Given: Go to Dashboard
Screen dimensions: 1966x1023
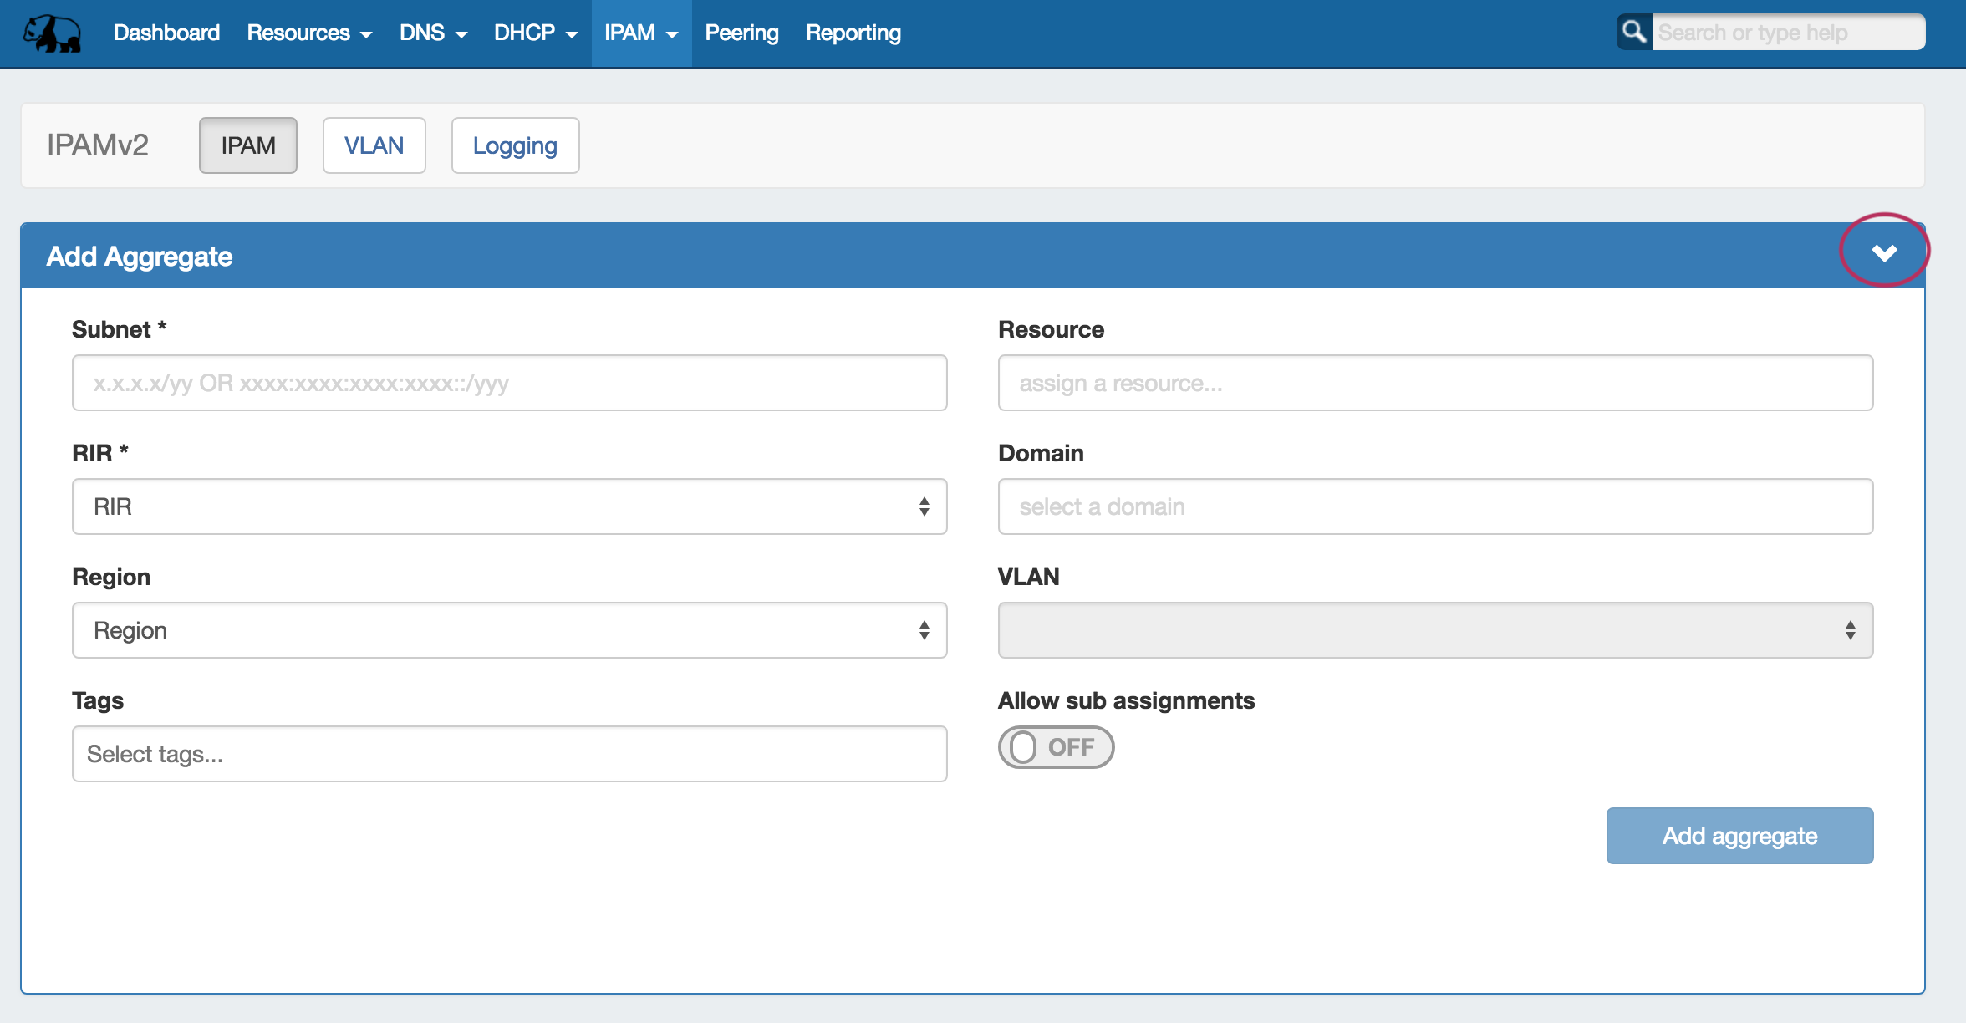Looking at the screenshot, I should pyautogui.click(x=166, y=33).
